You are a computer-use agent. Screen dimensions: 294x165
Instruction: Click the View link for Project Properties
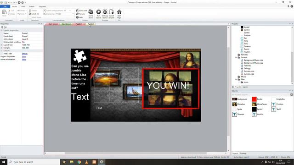[24, 56]
